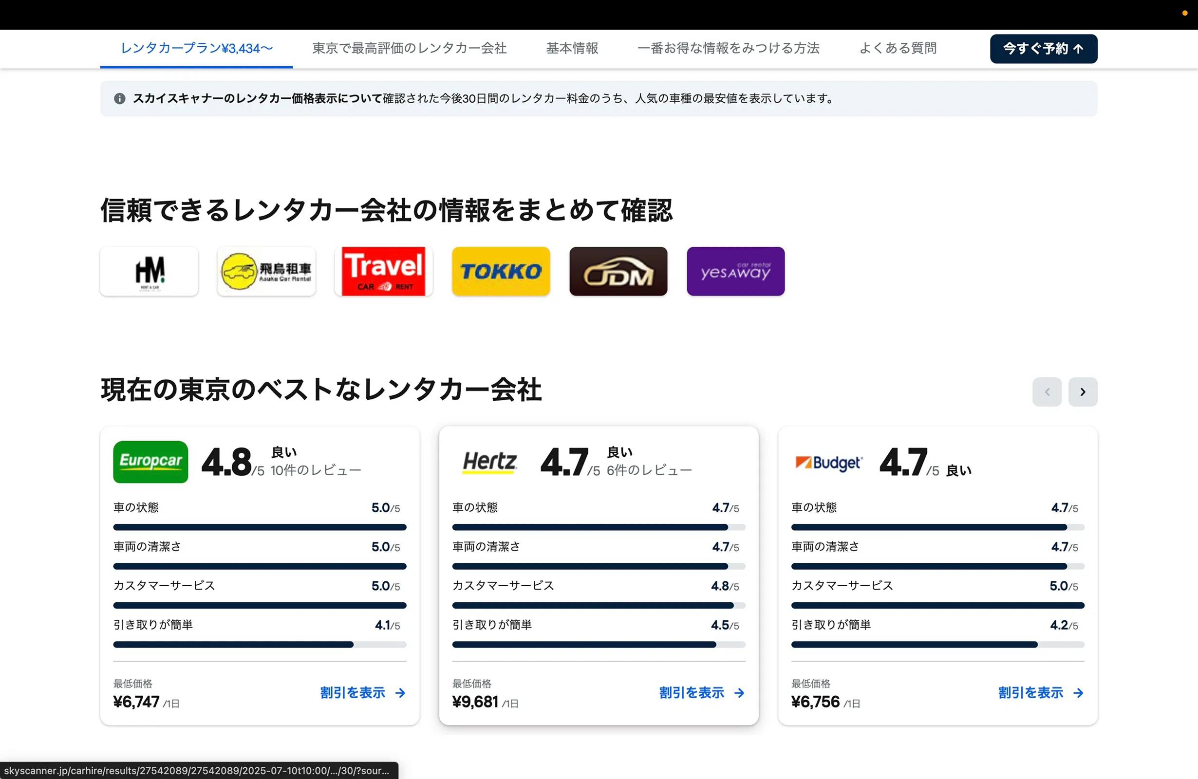Show the next rental companies with right chevron
The height and width of the screenshot is (779, 1198).
click(1083, 391)
